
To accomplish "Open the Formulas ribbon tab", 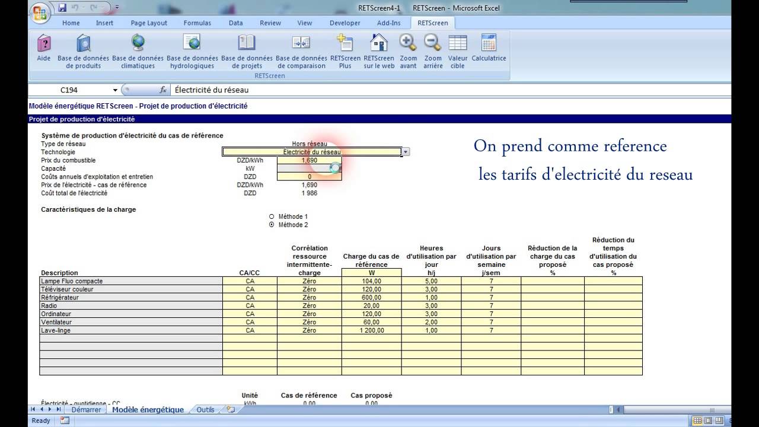I will click(x=197, y=23).
